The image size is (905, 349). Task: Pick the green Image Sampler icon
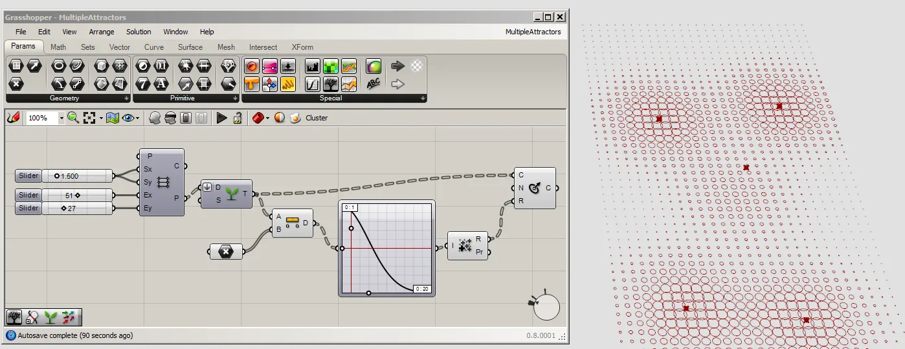click(x=331, y=66)
